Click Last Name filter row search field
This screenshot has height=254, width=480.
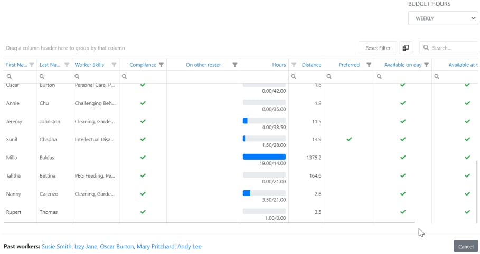pos(54,76)
